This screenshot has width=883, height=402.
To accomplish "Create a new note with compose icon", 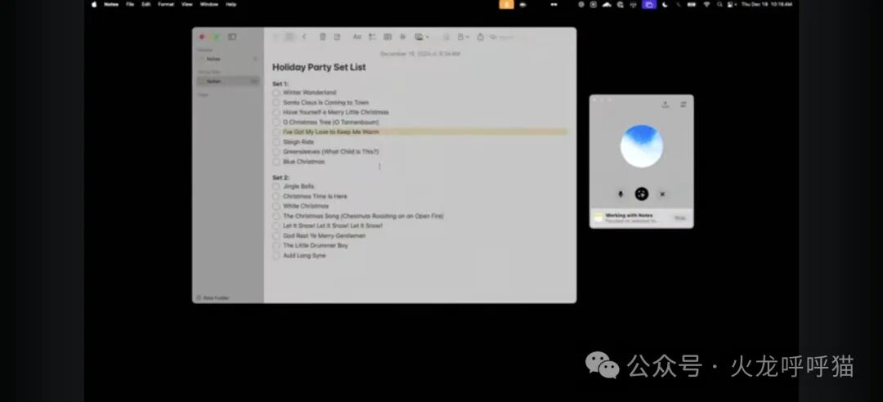I will click(337, 37).
